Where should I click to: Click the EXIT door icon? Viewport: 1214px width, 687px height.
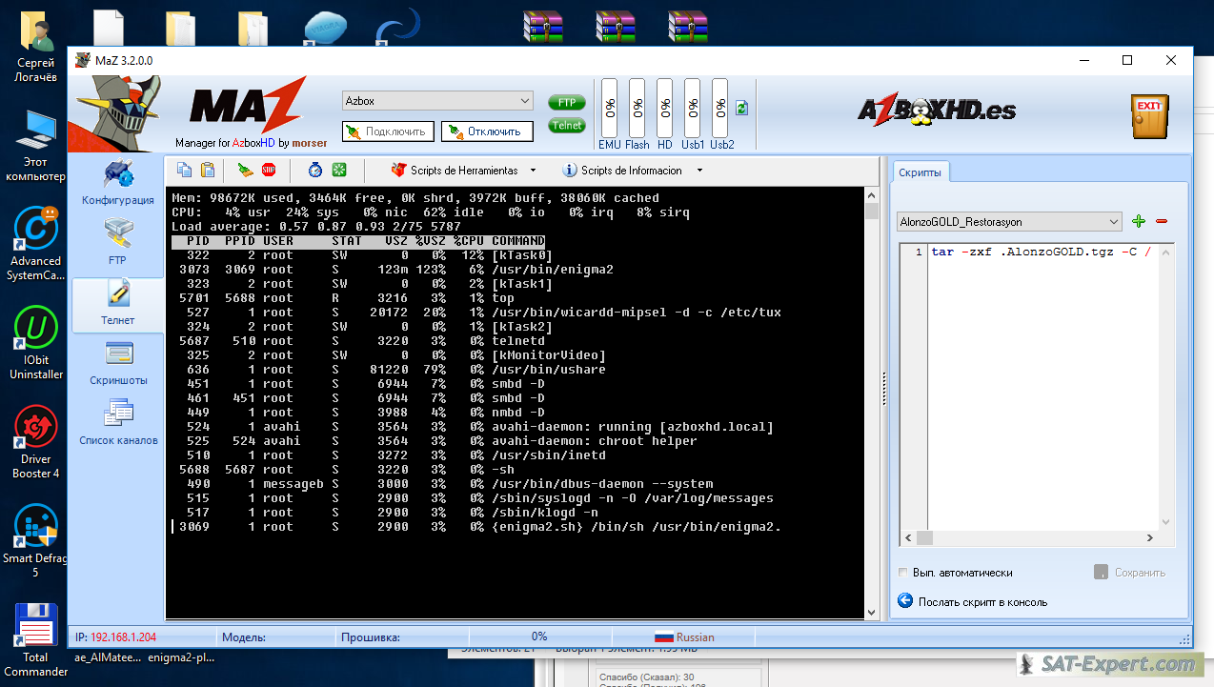(1149, 116)
